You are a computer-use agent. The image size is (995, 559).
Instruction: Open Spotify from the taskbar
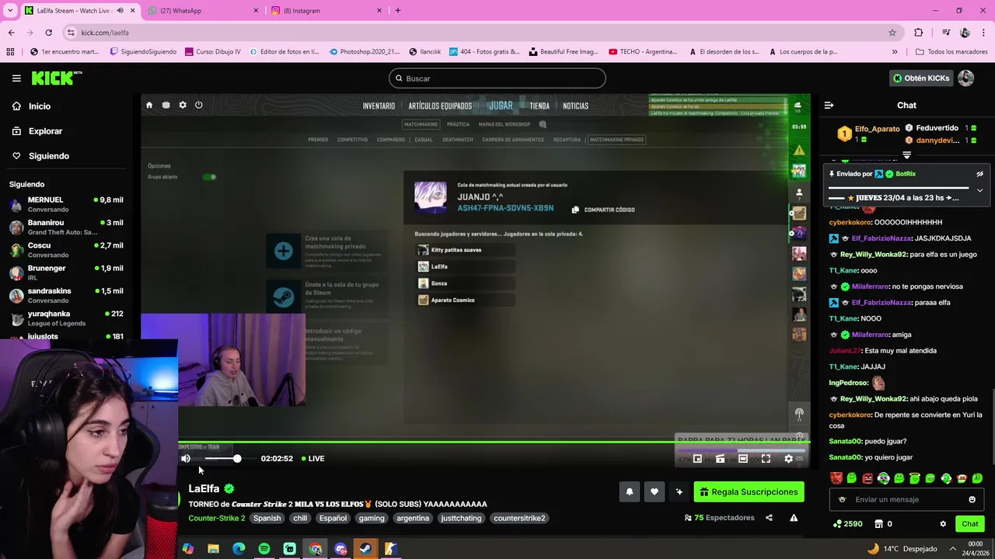tap(264, 549)
